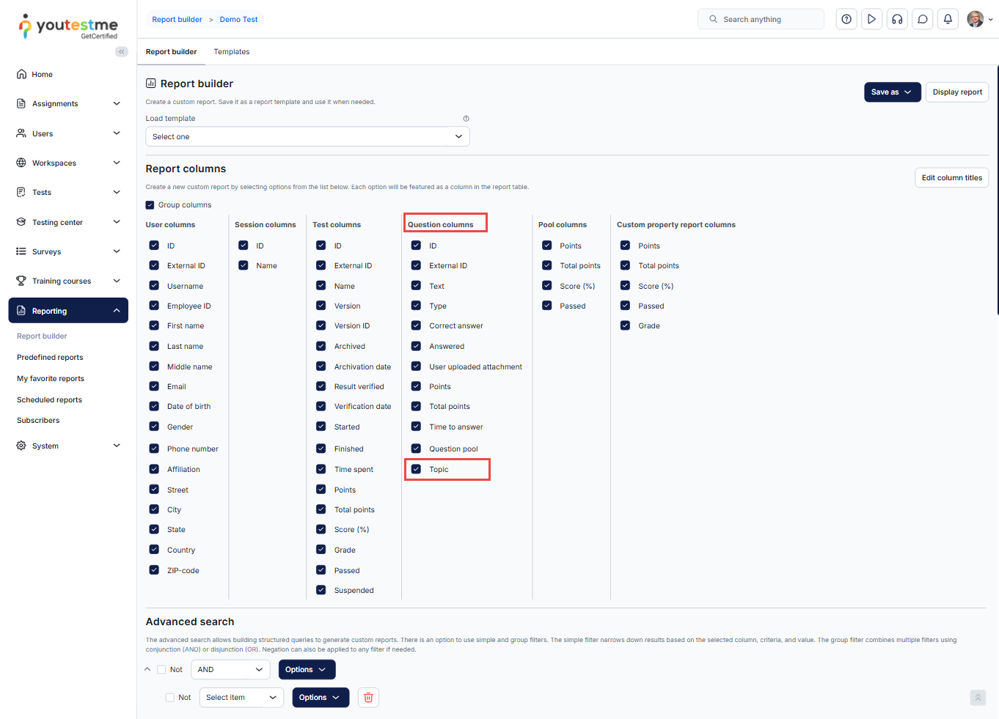Switch to the Templates tab
This screenshot has height=719, width=999.
pyautogui.click(x=231, y=52)
